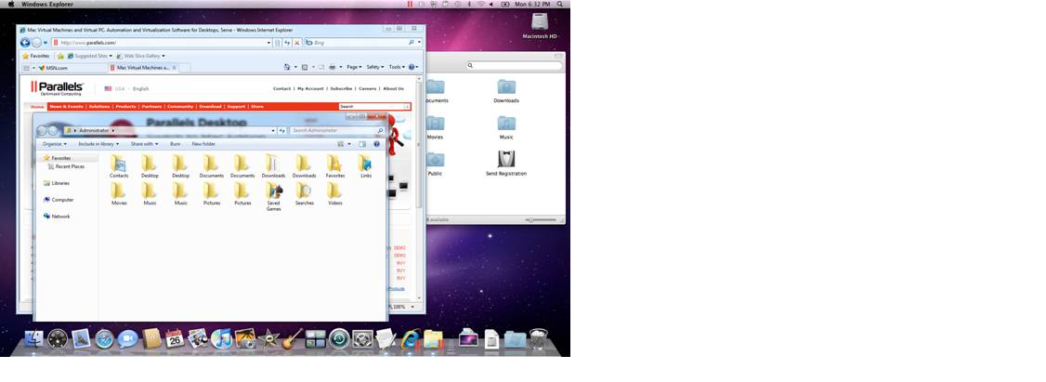Open the Searches folder in Windows Explorer
This screenshot has height=382, width=1046.
coord(304,193)
